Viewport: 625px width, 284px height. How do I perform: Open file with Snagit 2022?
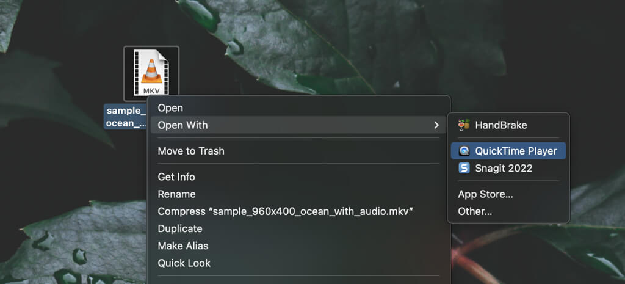click(x=508, y=169)
